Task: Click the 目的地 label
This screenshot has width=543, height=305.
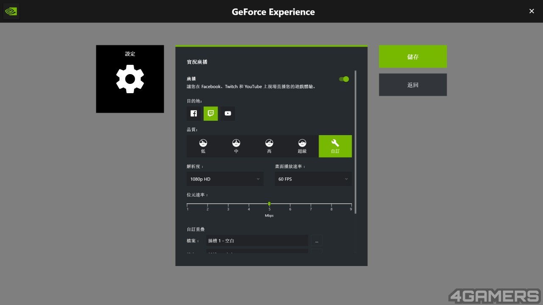Action: 194,101
